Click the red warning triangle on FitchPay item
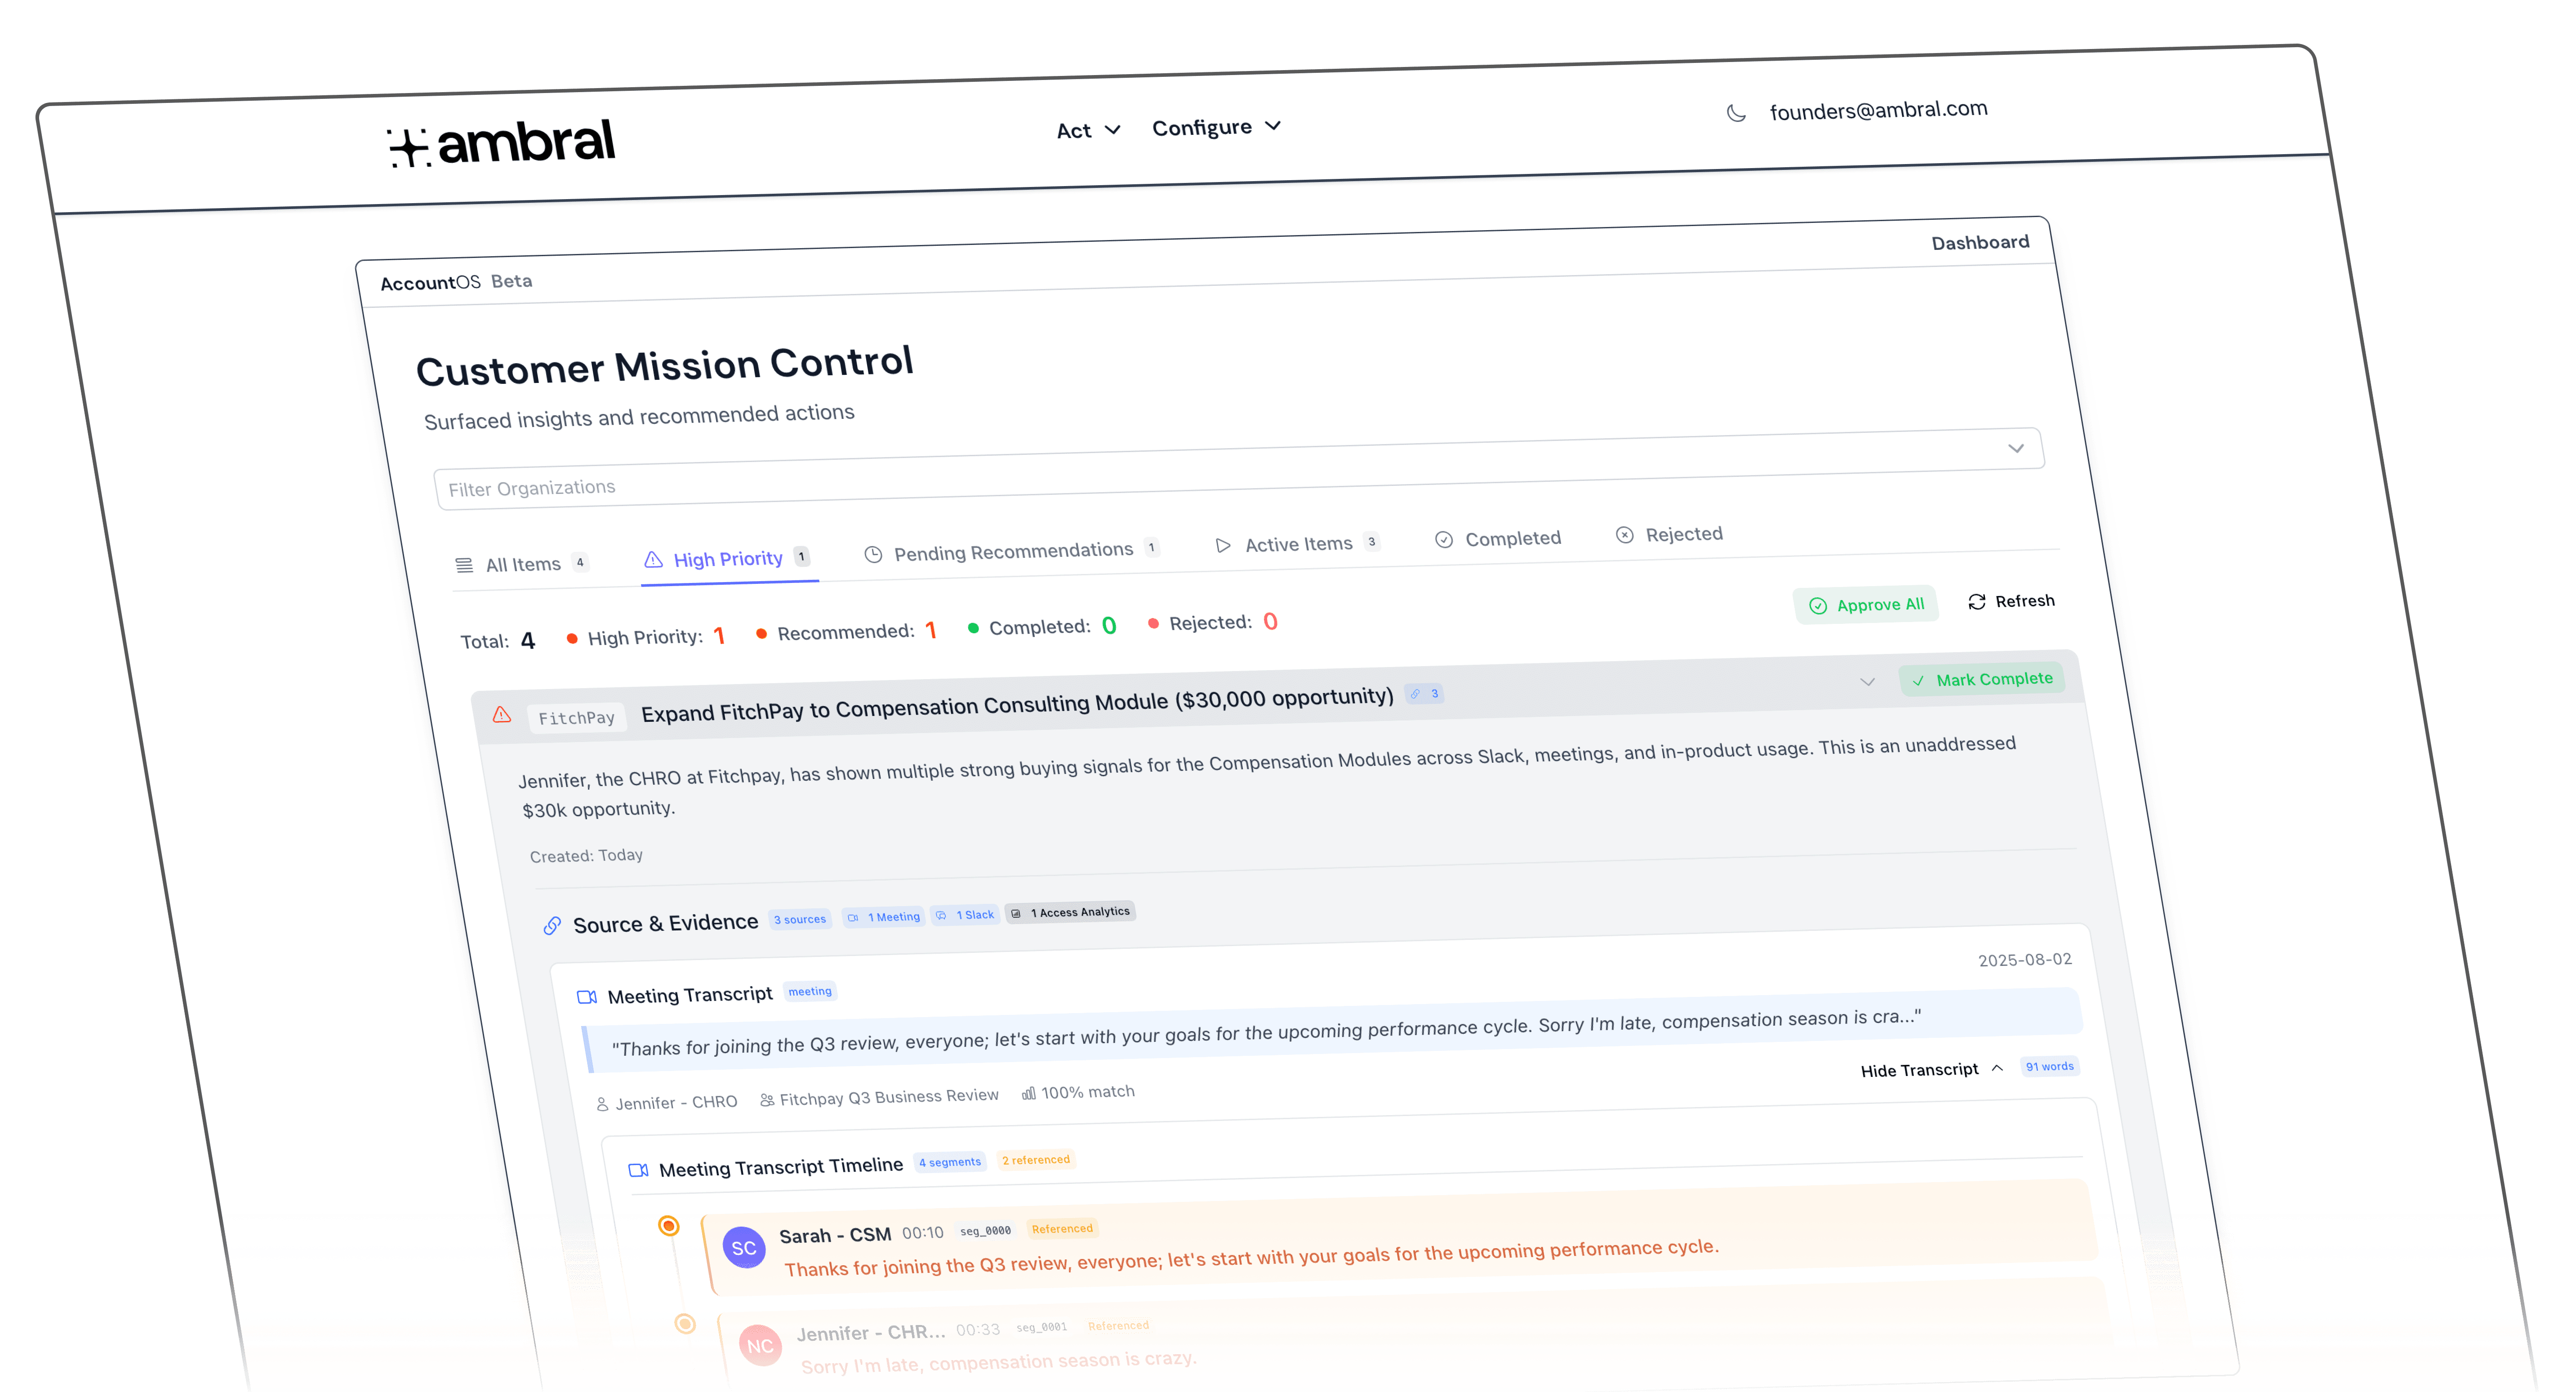This screenshot has height=1392, width=2576. (x=502, y=715)
